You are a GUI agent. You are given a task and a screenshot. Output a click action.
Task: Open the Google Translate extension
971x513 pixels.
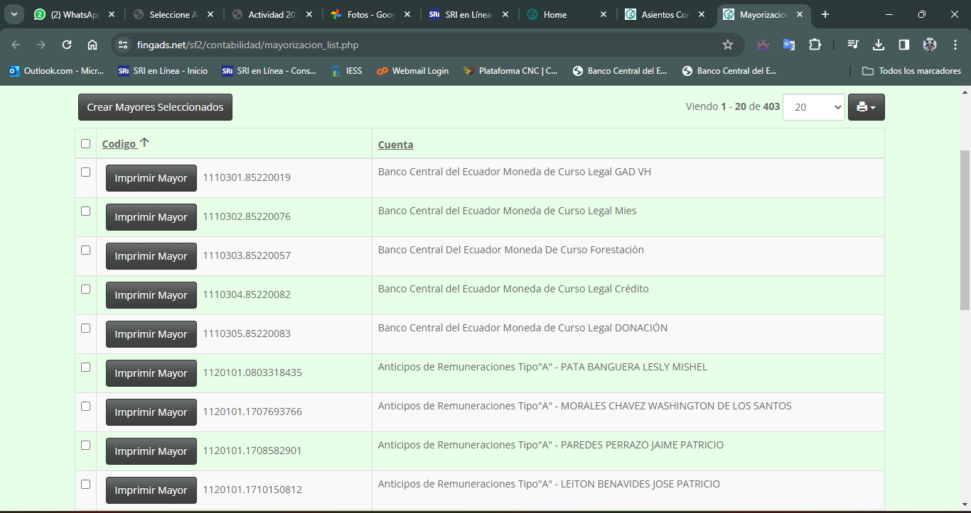[x=789, y=45]
